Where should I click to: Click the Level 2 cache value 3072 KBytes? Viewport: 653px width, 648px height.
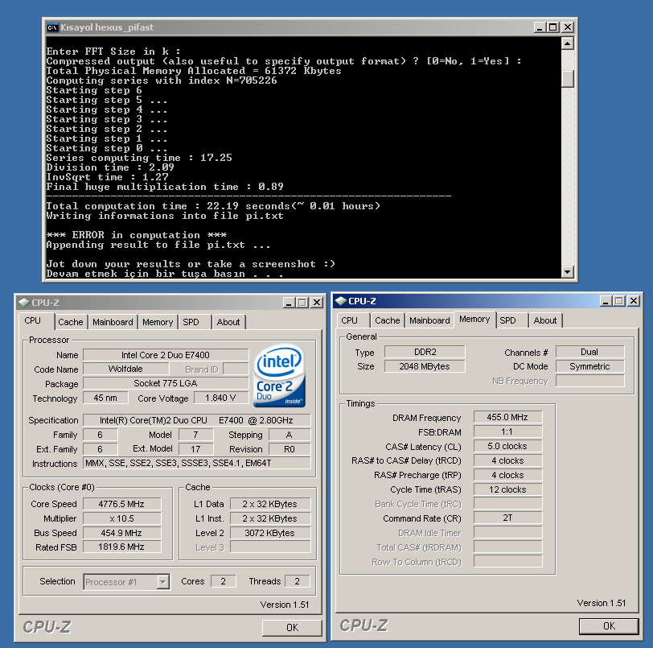[270, 533]
